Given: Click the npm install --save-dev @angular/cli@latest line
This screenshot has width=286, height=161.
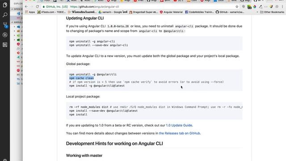Looking at the screenshot, I should tap(103, 111).
